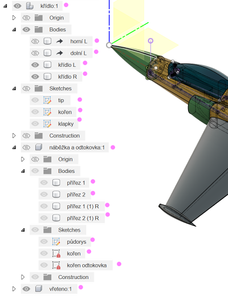Click the locked sketch icon of kořen odtokovka
The image size is (228, 299).
(56, 265)
